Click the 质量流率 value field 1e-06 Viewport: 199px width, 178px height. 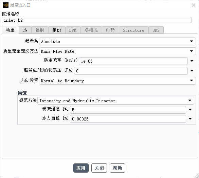click(x=133, y=61)
